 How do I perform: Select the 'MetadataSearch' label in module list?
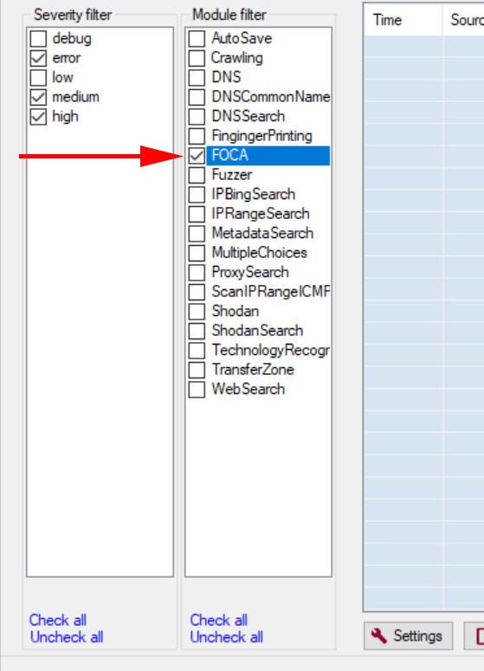[262, 233]
